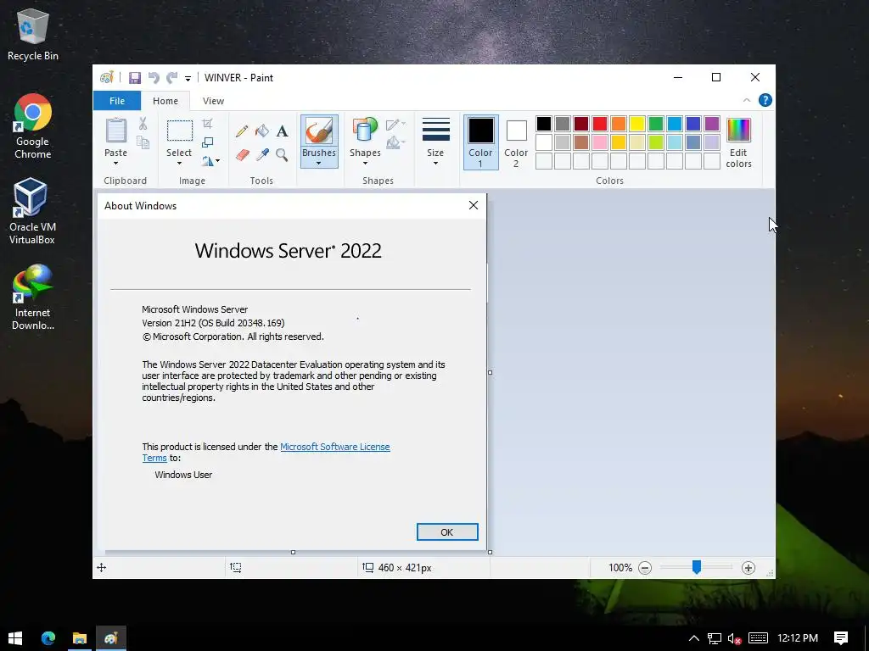The height and width of the screenshot is (651, 869).
Task: Switch to the Home ribbon tab
Action: (x=165, y=101)
